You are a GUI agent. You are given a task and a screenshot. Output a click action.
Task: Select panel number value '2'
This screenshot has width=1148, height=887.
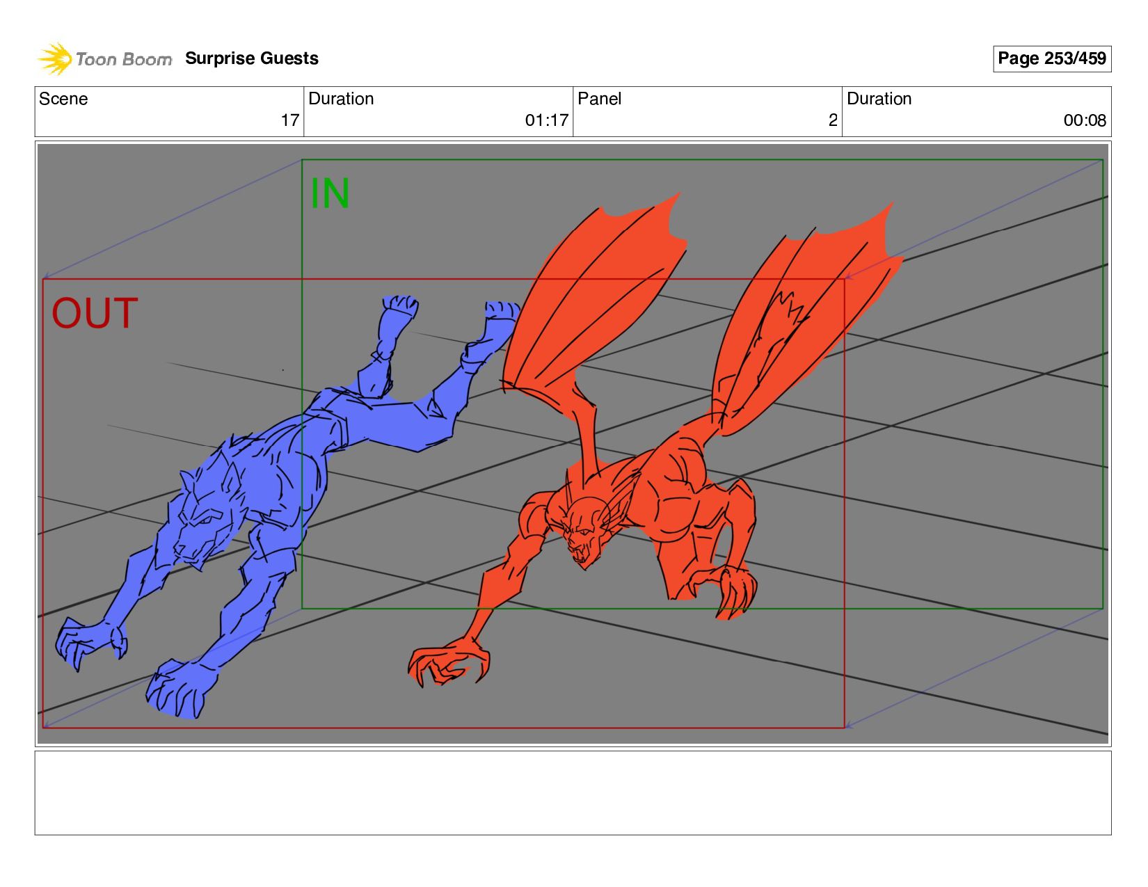833,120
